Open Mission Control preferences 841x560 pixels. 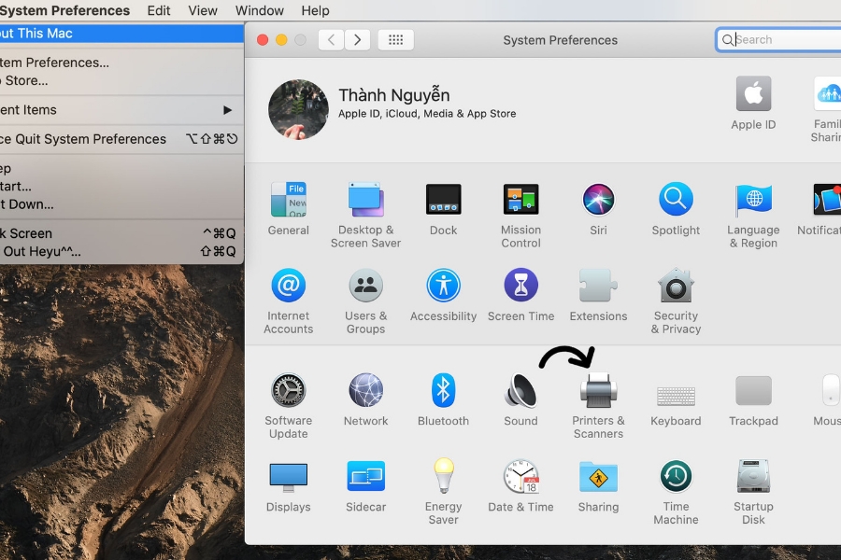pos(520,201)
